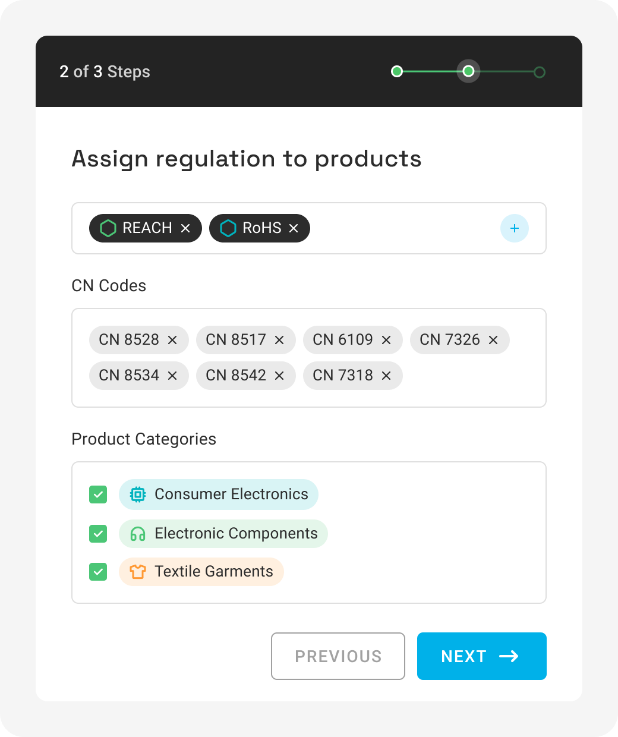Continue with the NEXT button

481,656
